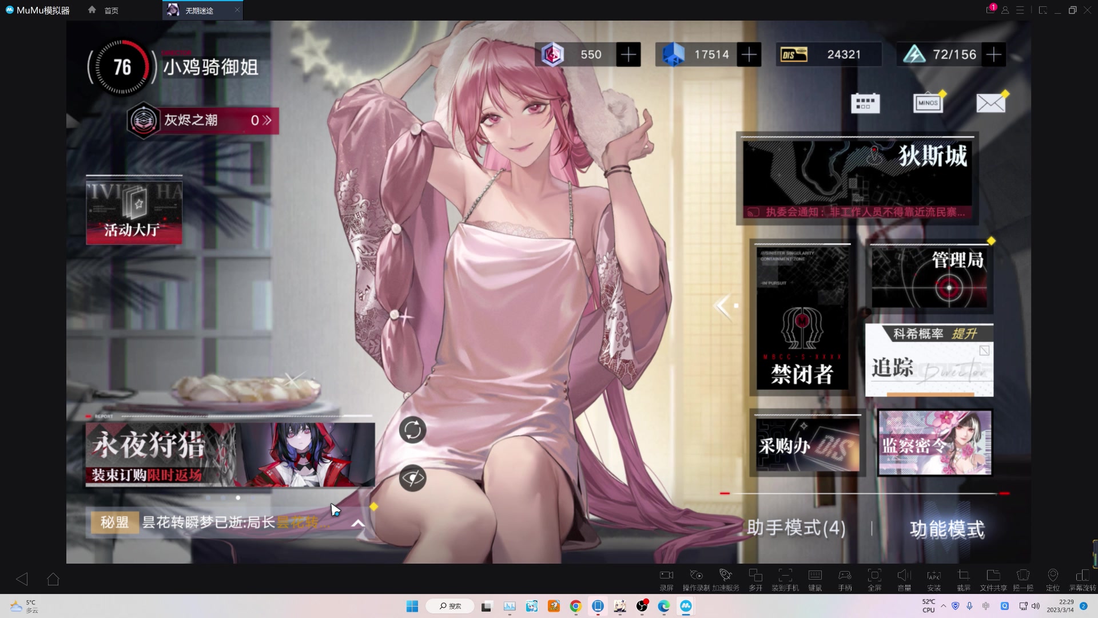This screenshot has width=1098, height=618.
Task: Switch to 功能模式 function mode
Action: click(x=947, y=529)
